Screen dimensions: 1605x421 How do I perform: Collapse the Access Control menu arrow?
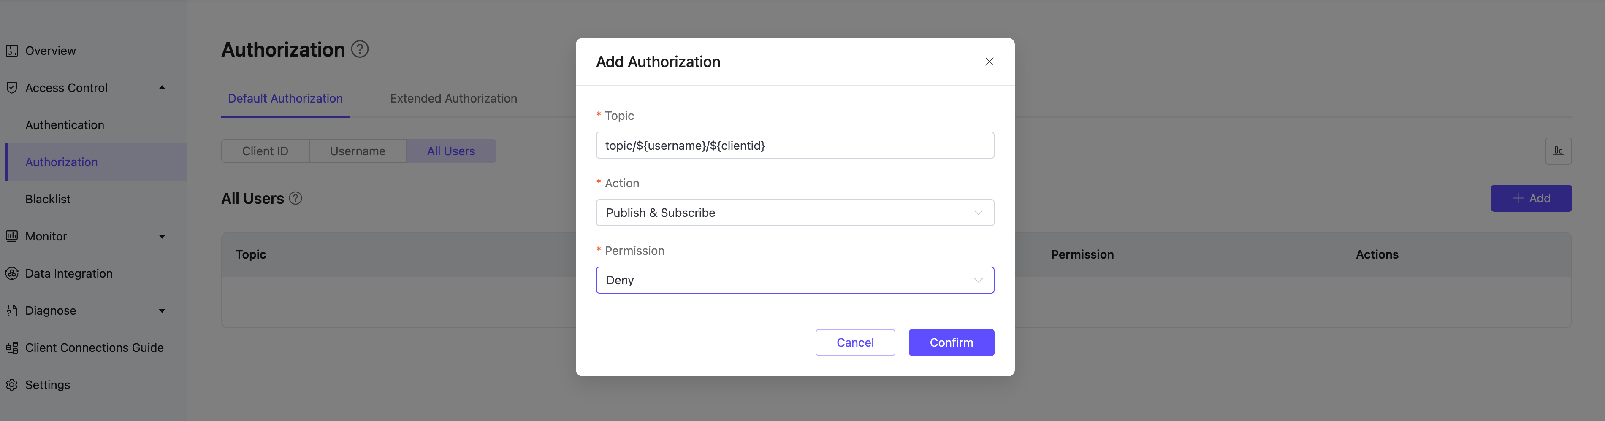click(162, 88)
